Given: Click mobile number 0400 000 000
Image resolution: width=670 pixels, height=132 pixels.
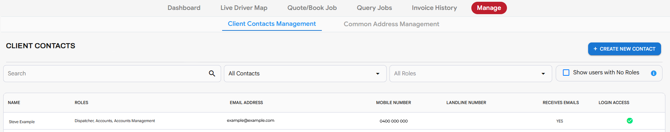Looking at the screenshot, I should (394, 121).
